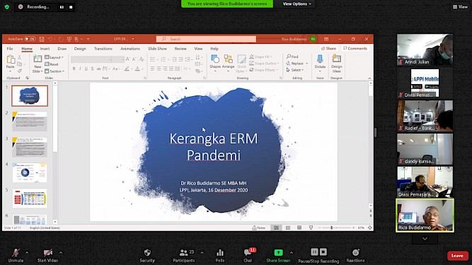This screenshot has width=472, height=265.
Task: Select slide 2 thumbnail
Action: coord(30,122)
